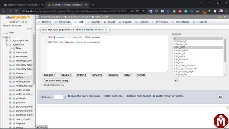229x129 pixels.
Task: Open the red extension icon in toolbar
Action: click(180, 11)
